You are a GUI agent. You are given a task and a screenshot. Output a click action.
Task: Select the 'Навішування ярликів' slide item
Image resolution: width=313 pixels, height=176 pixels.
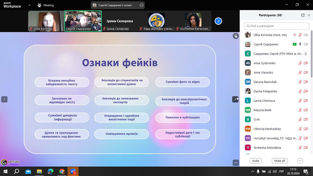coord(122,134)
